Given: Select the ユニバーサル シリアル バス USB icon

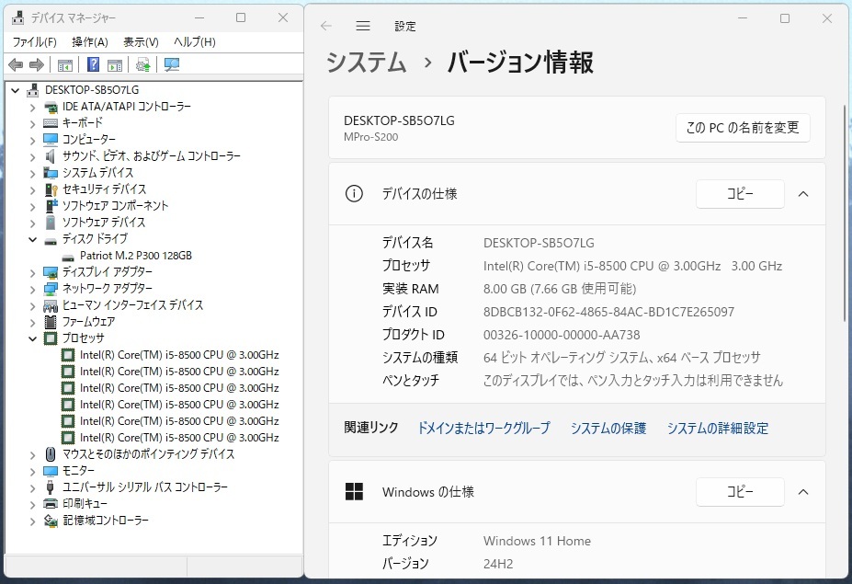Looking at the screenshot, I should click(51, 487).
